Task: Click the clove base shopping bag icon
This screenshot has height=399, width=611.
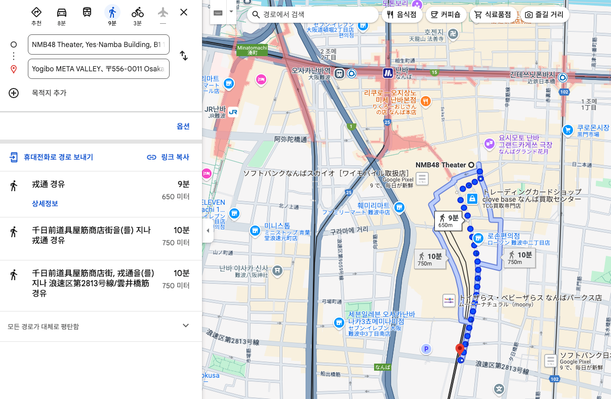Action: pos(472,198)
